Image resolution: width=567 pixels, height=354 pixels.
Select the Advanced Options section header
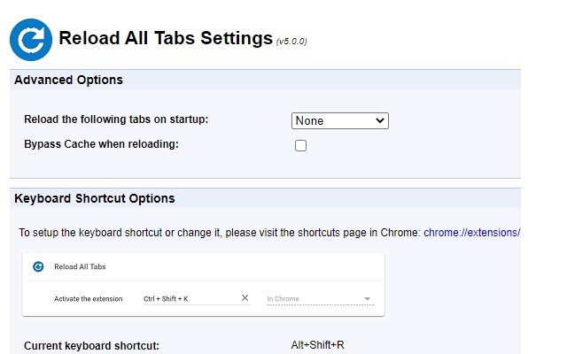click(x=69, y=80)
